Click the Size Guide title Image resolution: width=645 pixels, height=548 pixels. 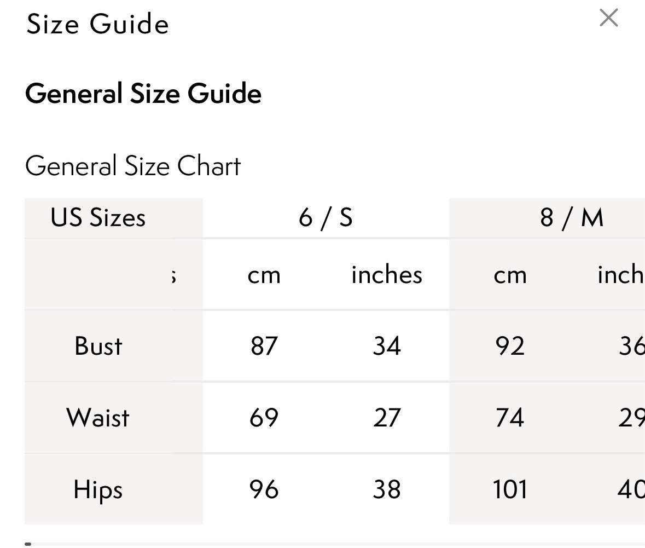97,24
